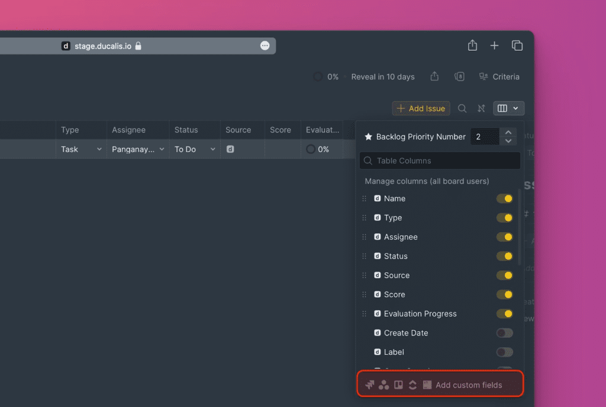The width and height of the screenshot is (606, 407).
Task: Open the search magnifier next to Add Issue
Action: 462,108
